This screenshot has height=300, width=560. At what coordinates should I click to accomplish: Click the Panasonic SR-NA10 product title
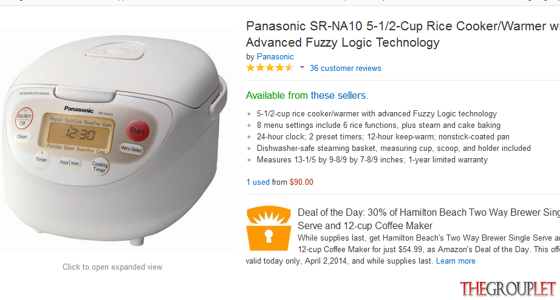click(403, 34)
